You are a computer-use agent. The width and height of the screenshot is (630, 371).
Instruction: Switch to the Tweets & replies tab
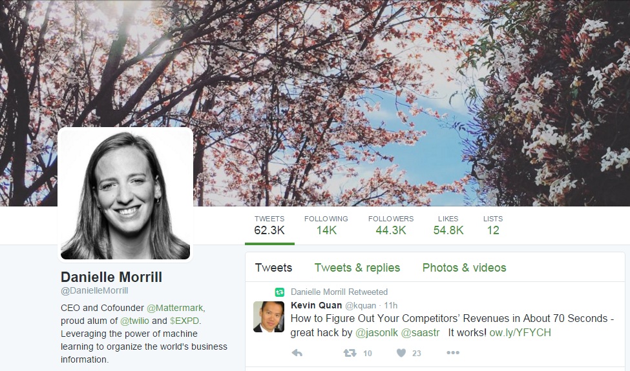point(357,268)
